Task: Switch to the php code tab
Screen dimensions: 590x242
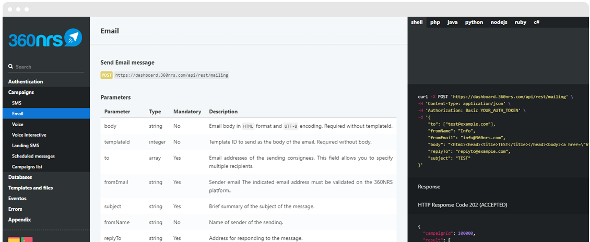Action: click(x=435, y=22)
